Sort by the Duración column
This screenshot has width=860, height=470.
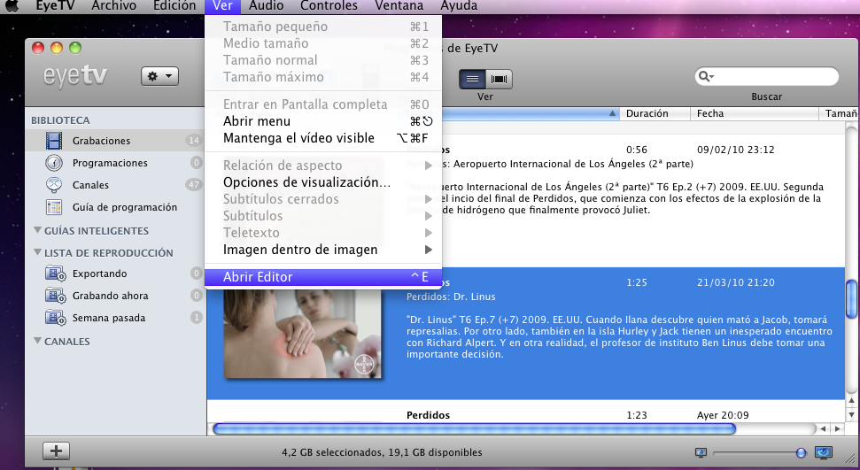pyautogui.click(x=655, y=113)
